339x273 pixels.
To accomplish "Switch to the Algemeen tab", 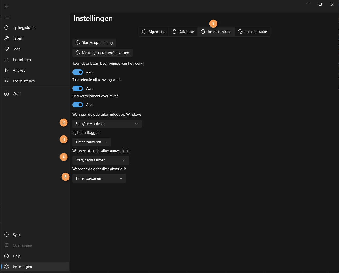I will [x=154, y=32].
